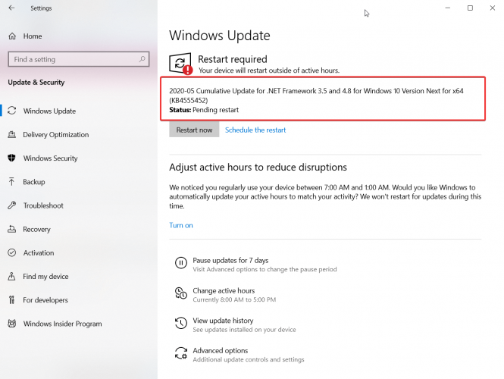
Task: Open View update history
Action: pyautogui.click(x=223, y=321)
